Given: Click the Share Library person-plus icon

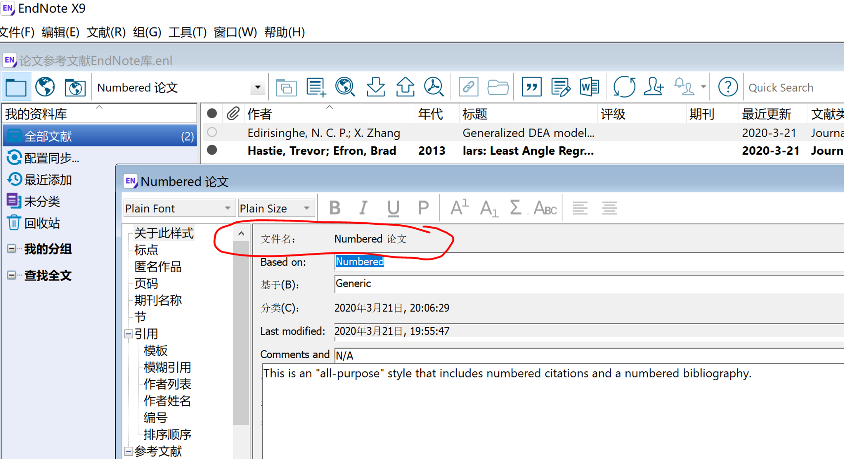Looking at the screenshot, I should [x=653, y=87].
